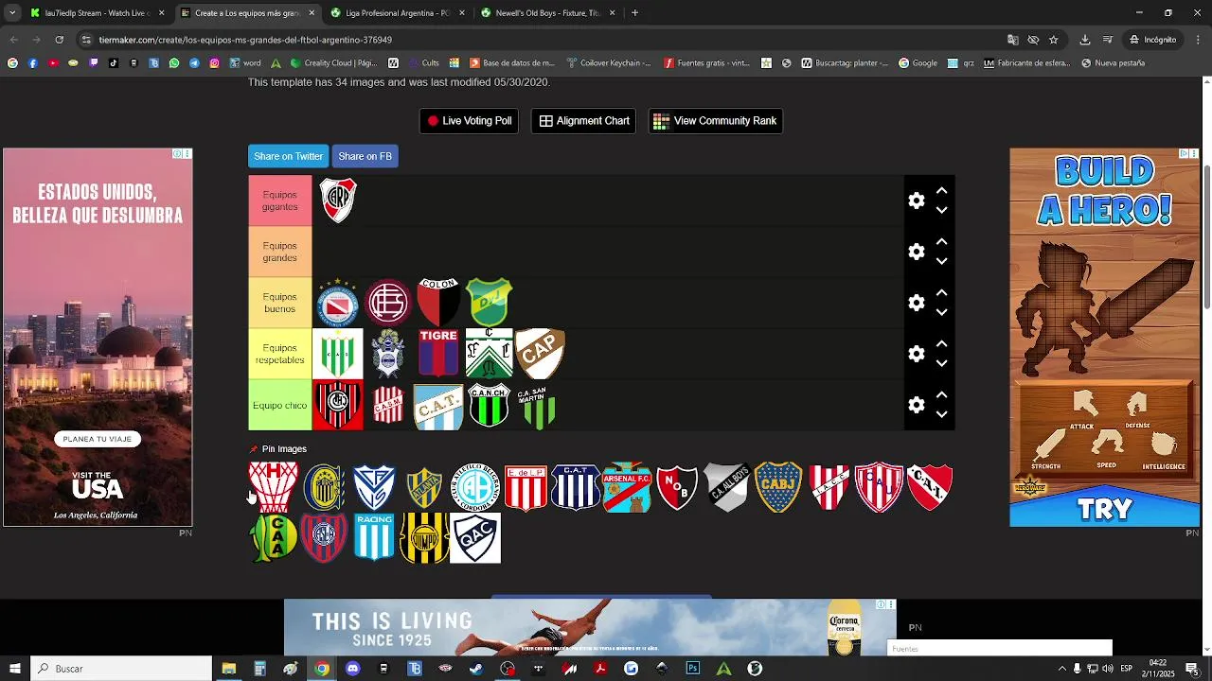Pick the Racing crest

click(x=374, y=538)
